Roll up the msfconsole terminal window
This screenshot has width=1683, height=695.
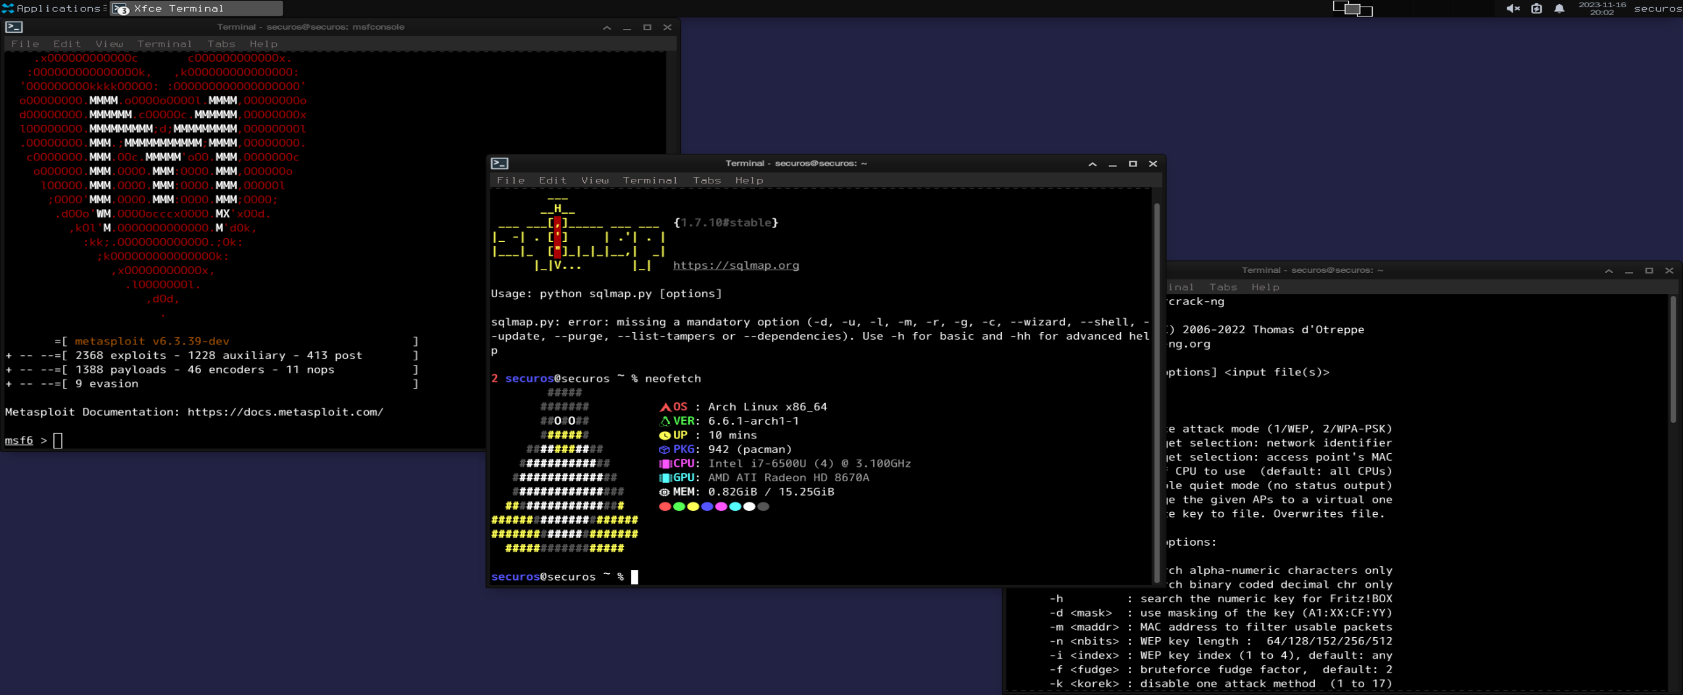tap(607, 27)
